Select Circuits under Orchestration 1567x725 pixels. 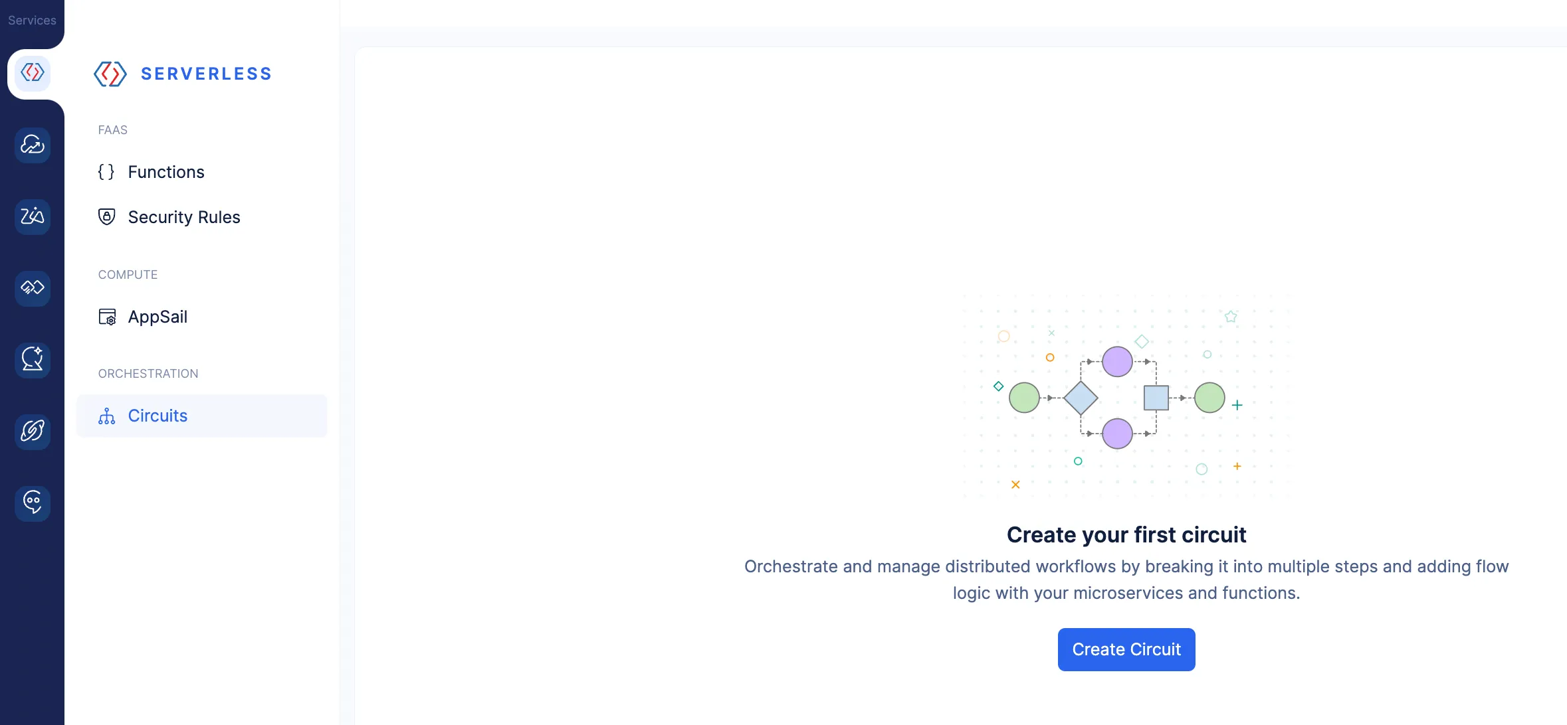click(157, 416)
